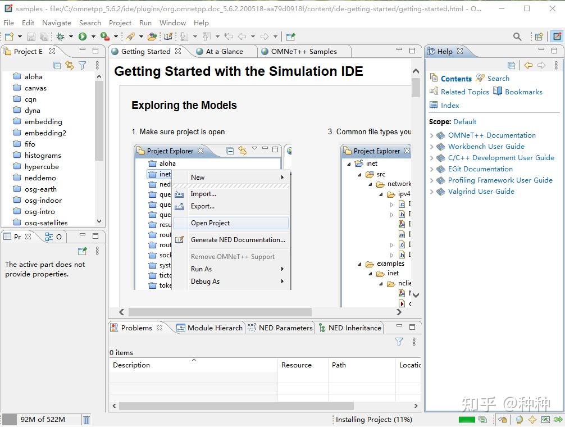Click the Default scope link
Screen dimensions: 565x427
465,122
